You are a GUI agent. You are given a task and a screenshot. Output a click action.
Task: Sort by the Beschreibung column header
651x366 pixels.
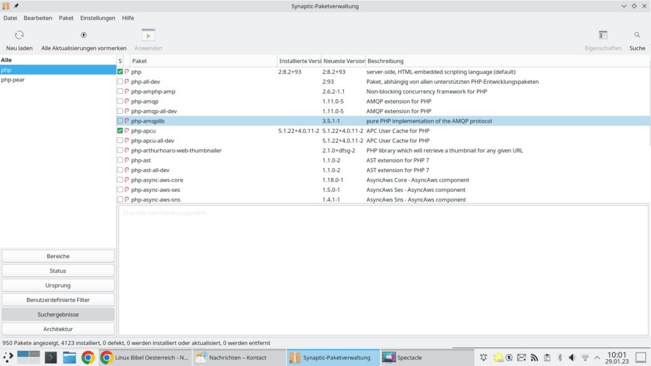click(507, 61)
